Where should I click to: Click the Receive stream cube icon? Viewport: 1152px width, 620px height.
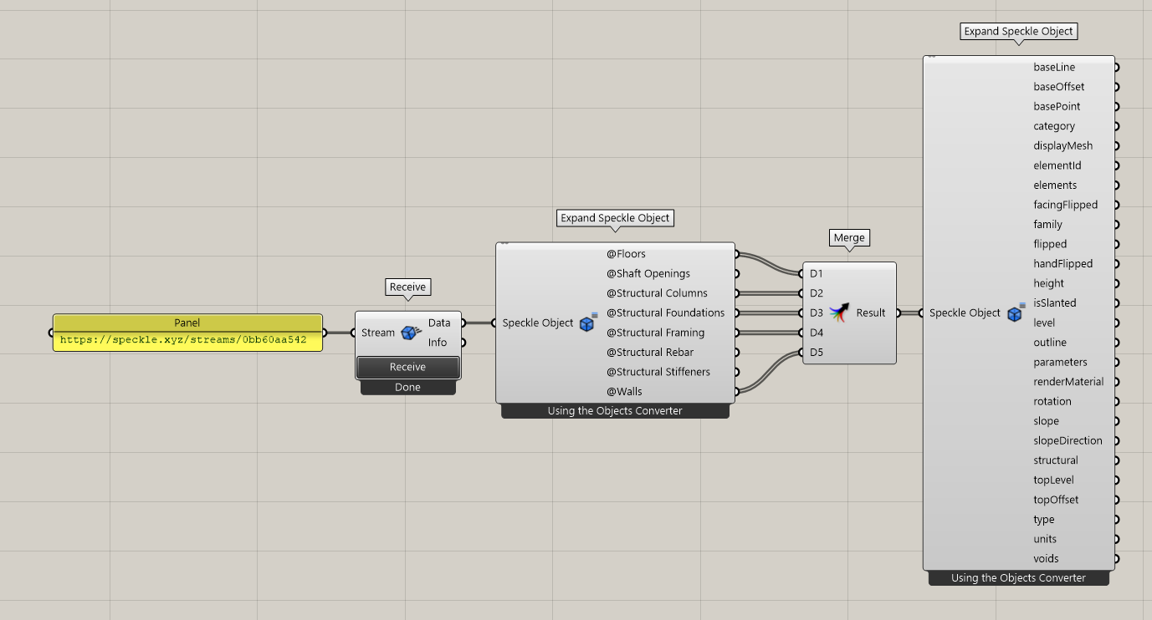pos(411,333)
